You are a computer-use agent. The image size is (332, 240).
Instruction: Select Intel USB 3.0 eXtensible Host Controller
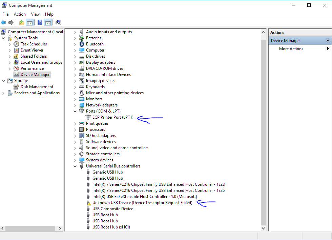tap(145, 197)
